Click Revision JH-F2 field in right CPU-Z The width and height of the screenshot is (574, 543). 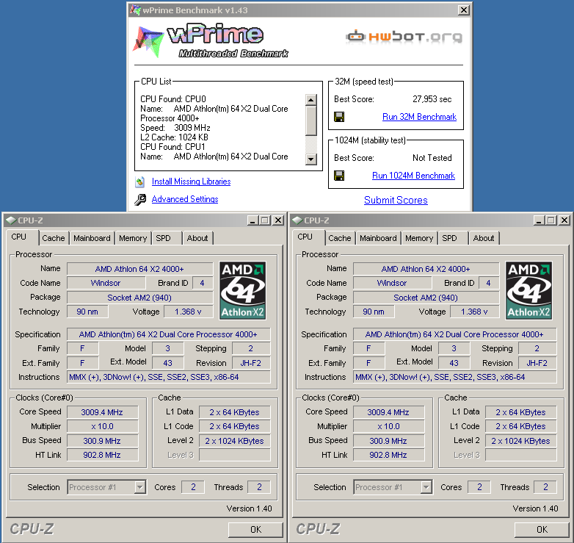point(537,363)
